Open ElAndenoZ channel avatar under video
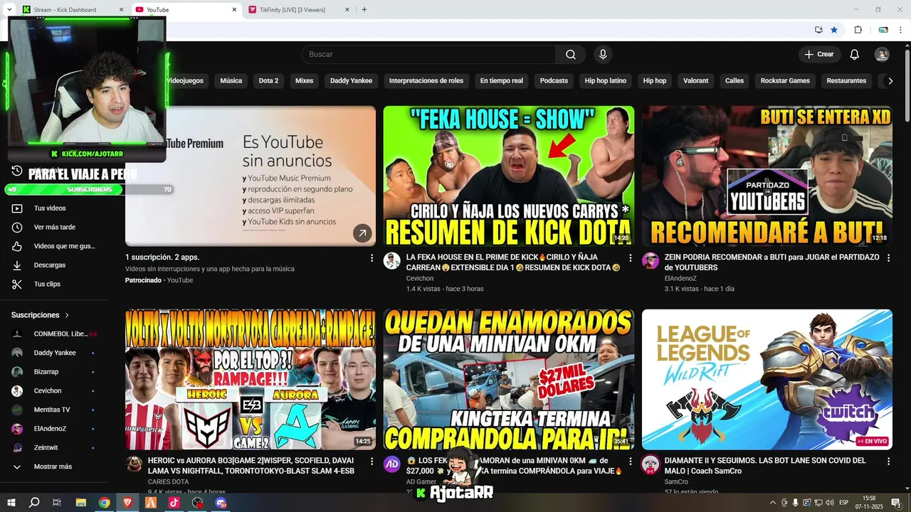 click(x=651, y=260)
